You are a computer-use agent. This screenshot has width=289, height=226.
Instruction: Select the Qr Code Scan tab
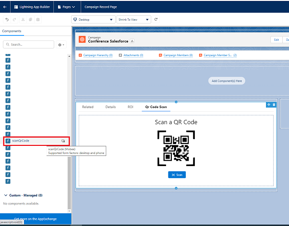156,107
